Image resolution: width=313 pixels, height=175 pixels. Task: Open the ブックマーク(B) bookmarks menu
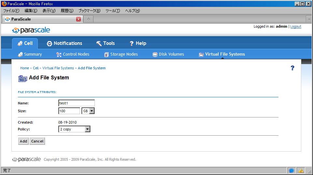(89, 11)
